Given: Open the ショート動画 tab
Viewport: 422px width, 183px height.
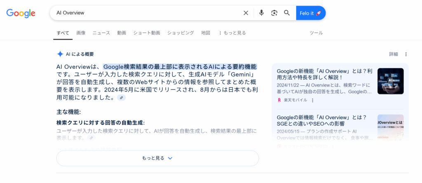Looking at the screenshot, I should (147, 33).
